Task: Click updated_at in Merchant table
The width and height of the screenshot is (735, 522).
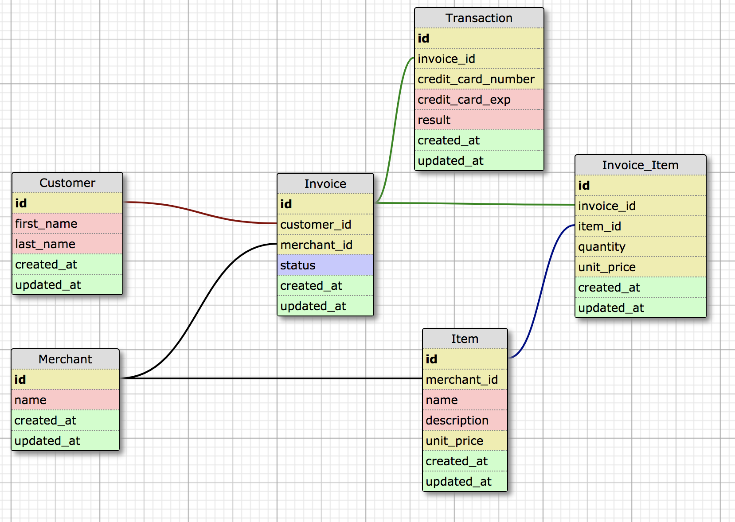Action: (x=65, y=440)
